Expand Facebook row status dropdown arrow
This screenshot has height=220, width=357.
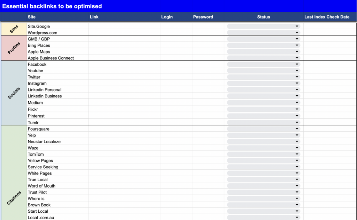pos(297,64)
